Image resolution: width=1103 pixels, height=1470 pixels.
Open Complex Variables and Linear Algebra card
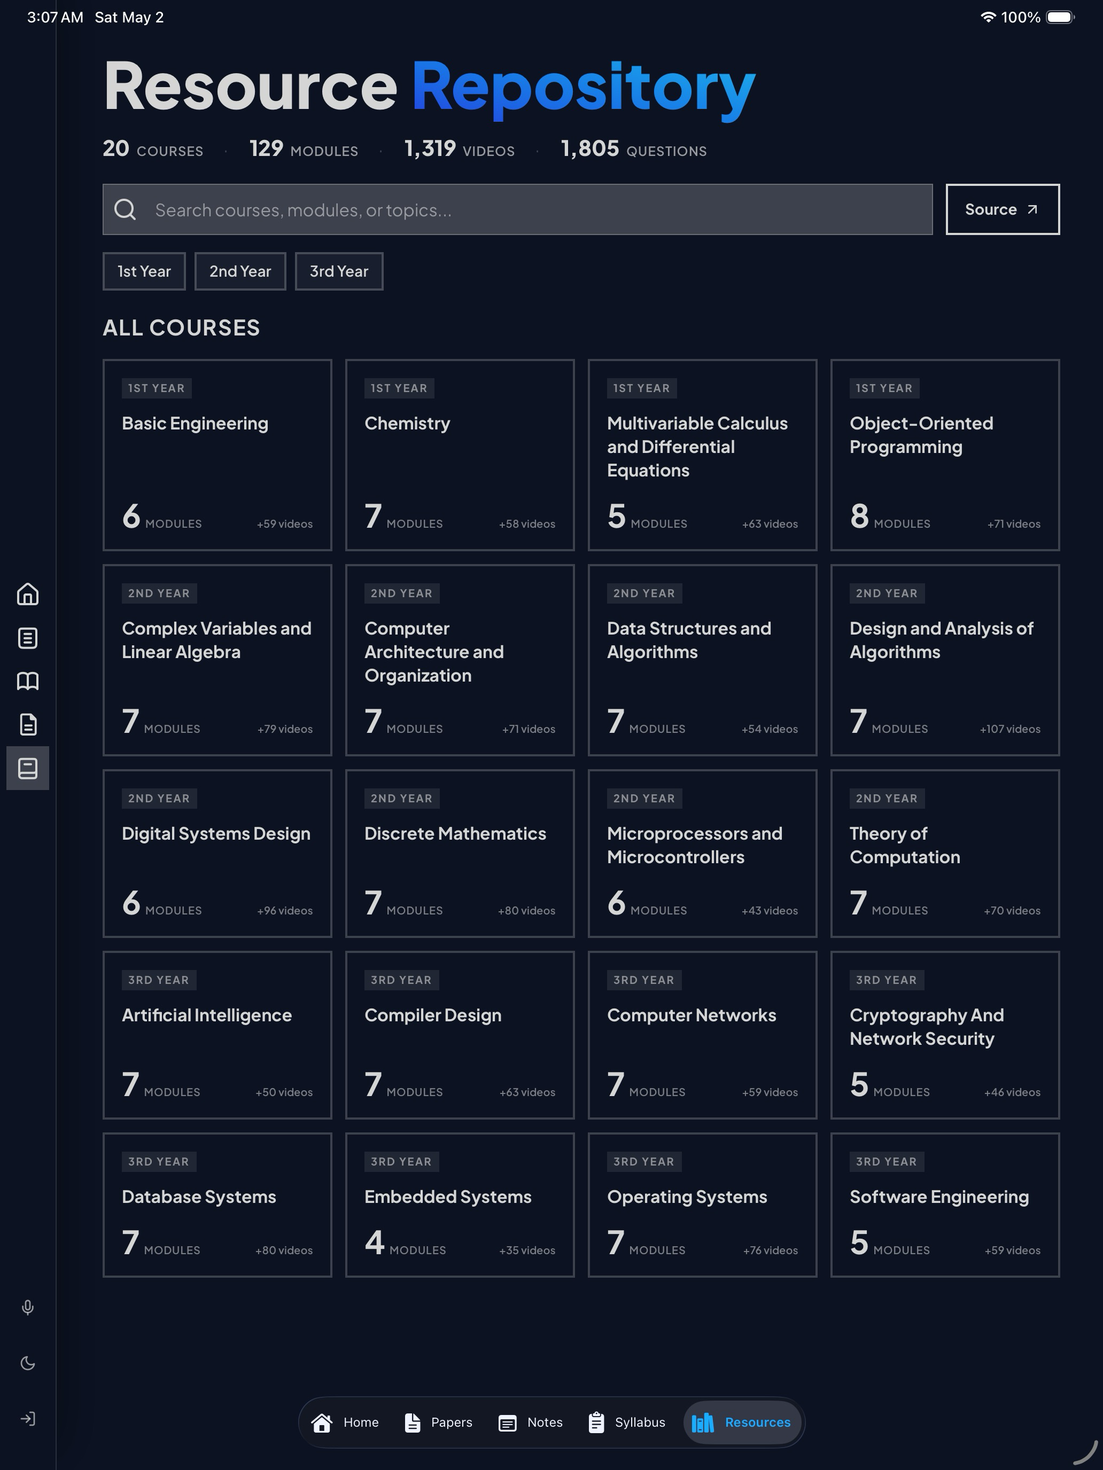click(x=218, y=660)
